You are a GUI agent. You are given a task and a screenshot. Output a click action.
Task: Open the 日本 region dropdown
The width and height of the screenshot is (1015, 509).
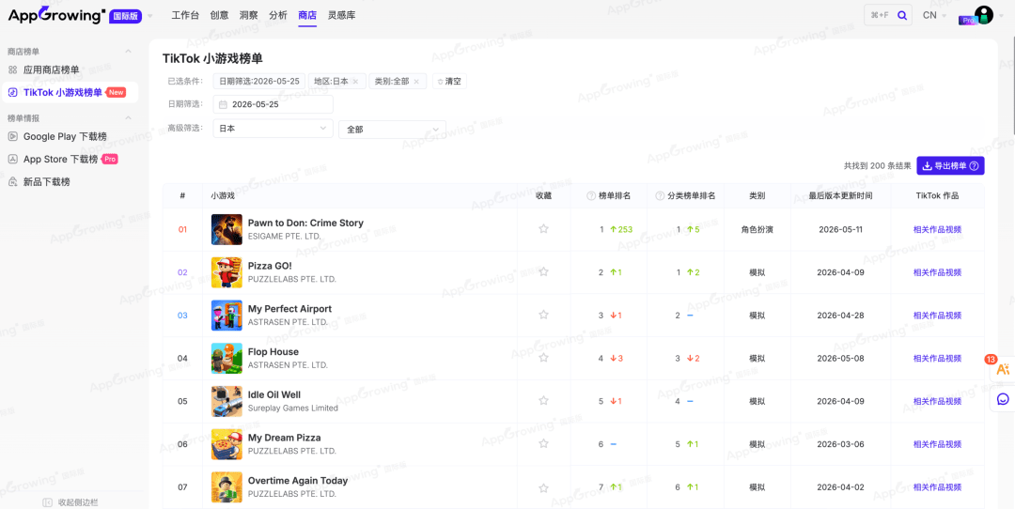click(273, 129)
